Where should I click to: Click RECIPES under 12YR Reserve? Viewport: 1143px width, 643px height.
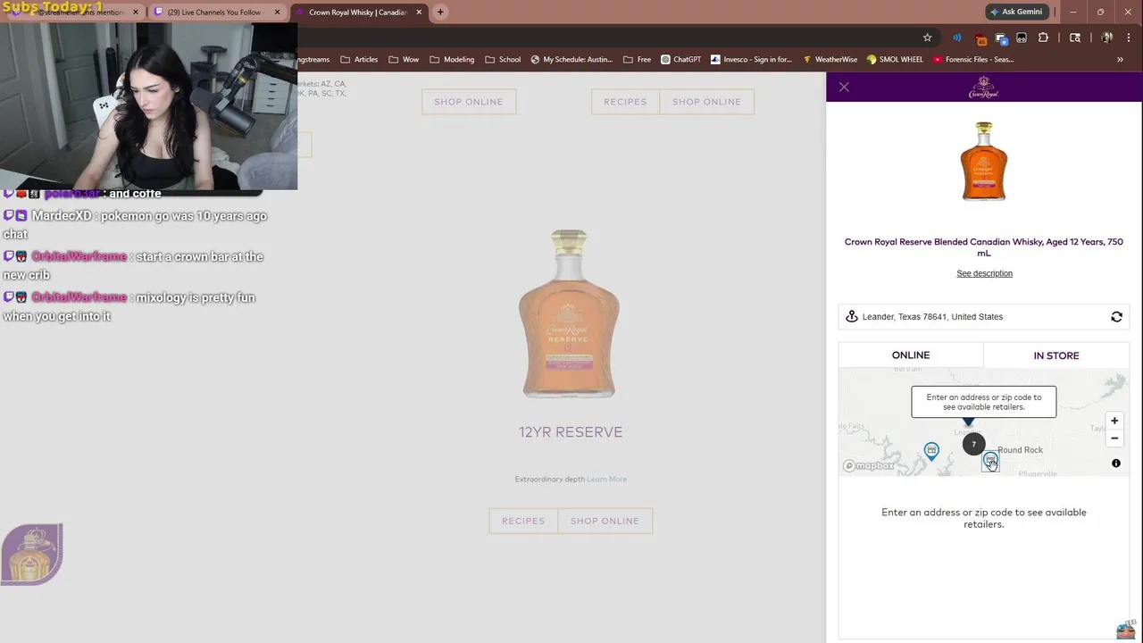tap(523, 521)
